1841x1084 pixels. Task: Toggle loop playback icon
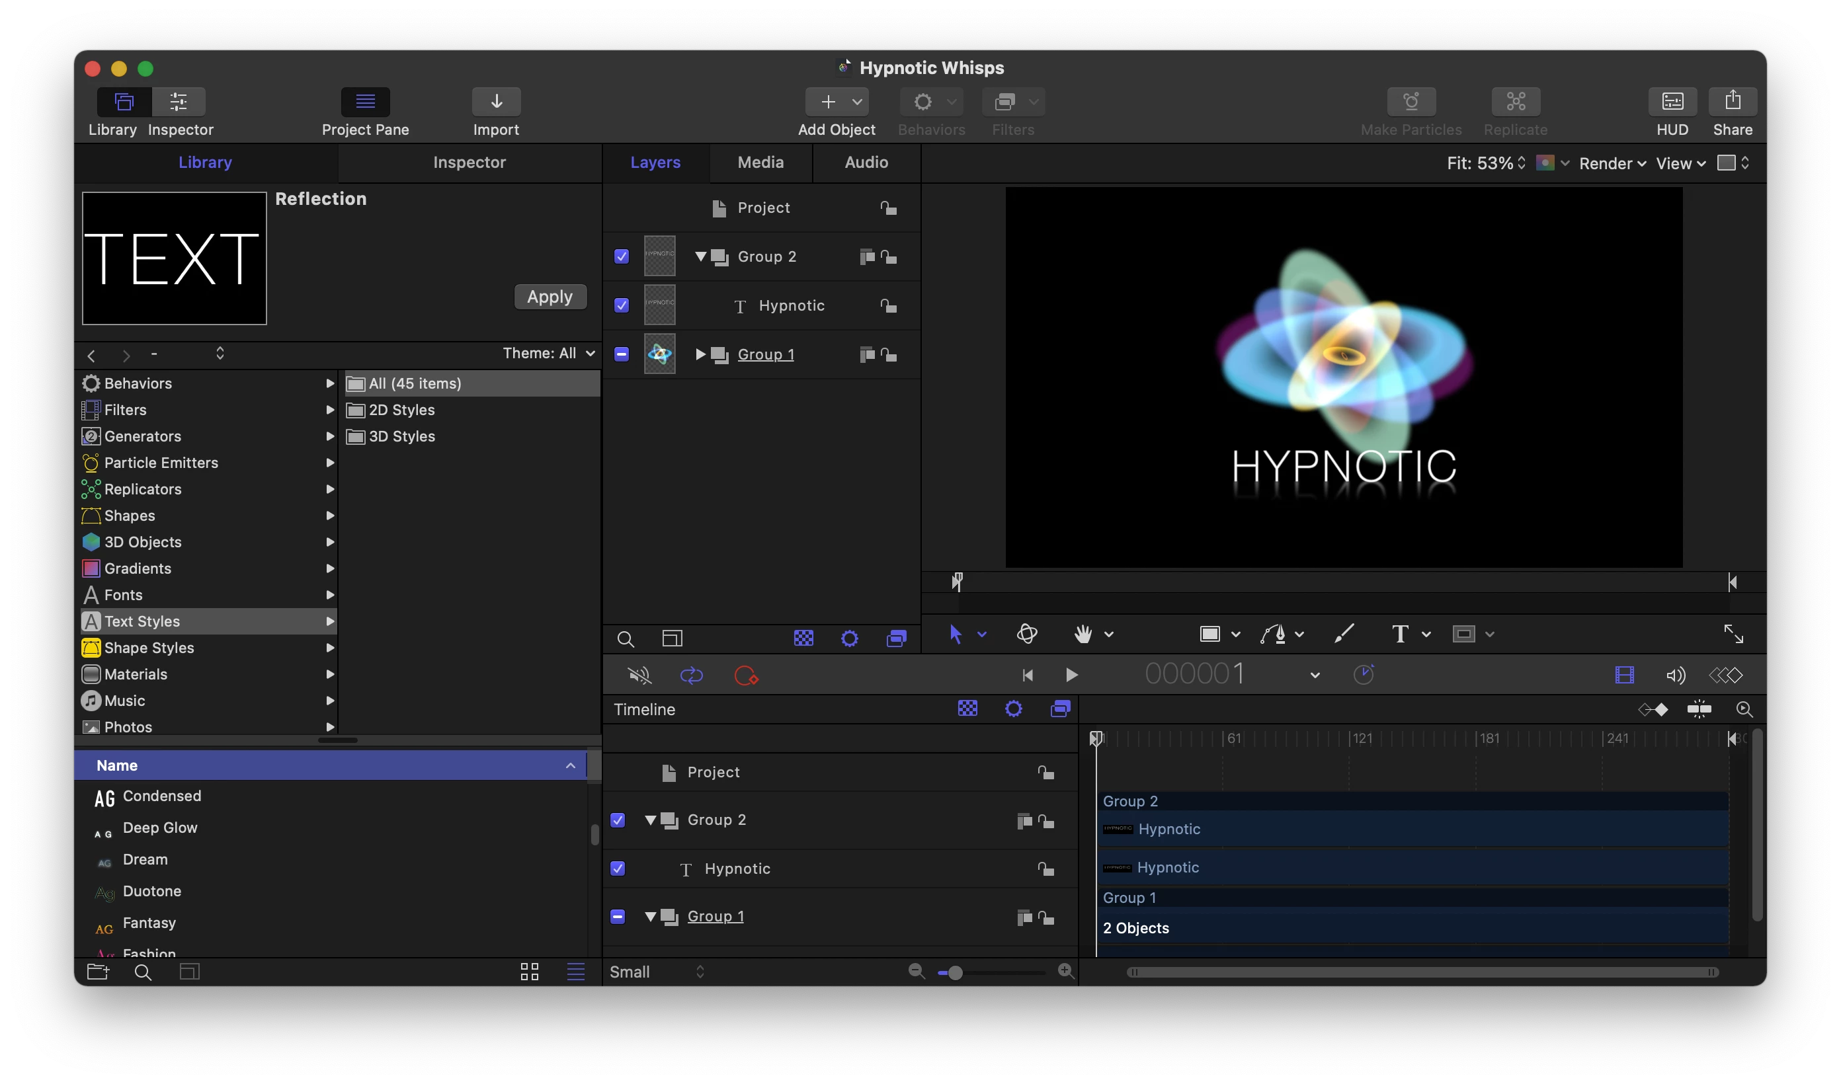(x=691, y=676)
